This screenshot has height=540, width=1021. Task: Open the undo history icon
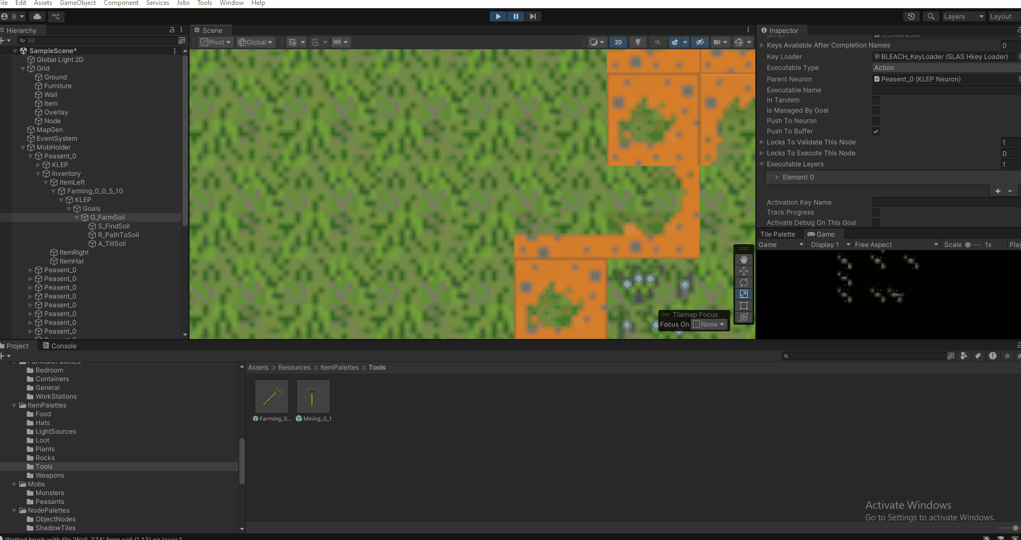pyautogui.click(x=911, y=16)
